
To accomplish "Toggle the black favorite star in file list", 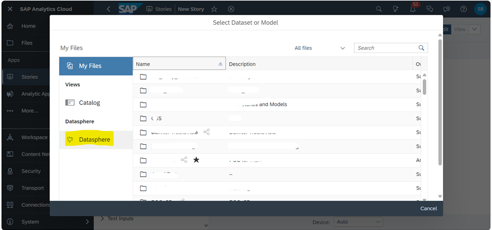I will coord(196,160).
